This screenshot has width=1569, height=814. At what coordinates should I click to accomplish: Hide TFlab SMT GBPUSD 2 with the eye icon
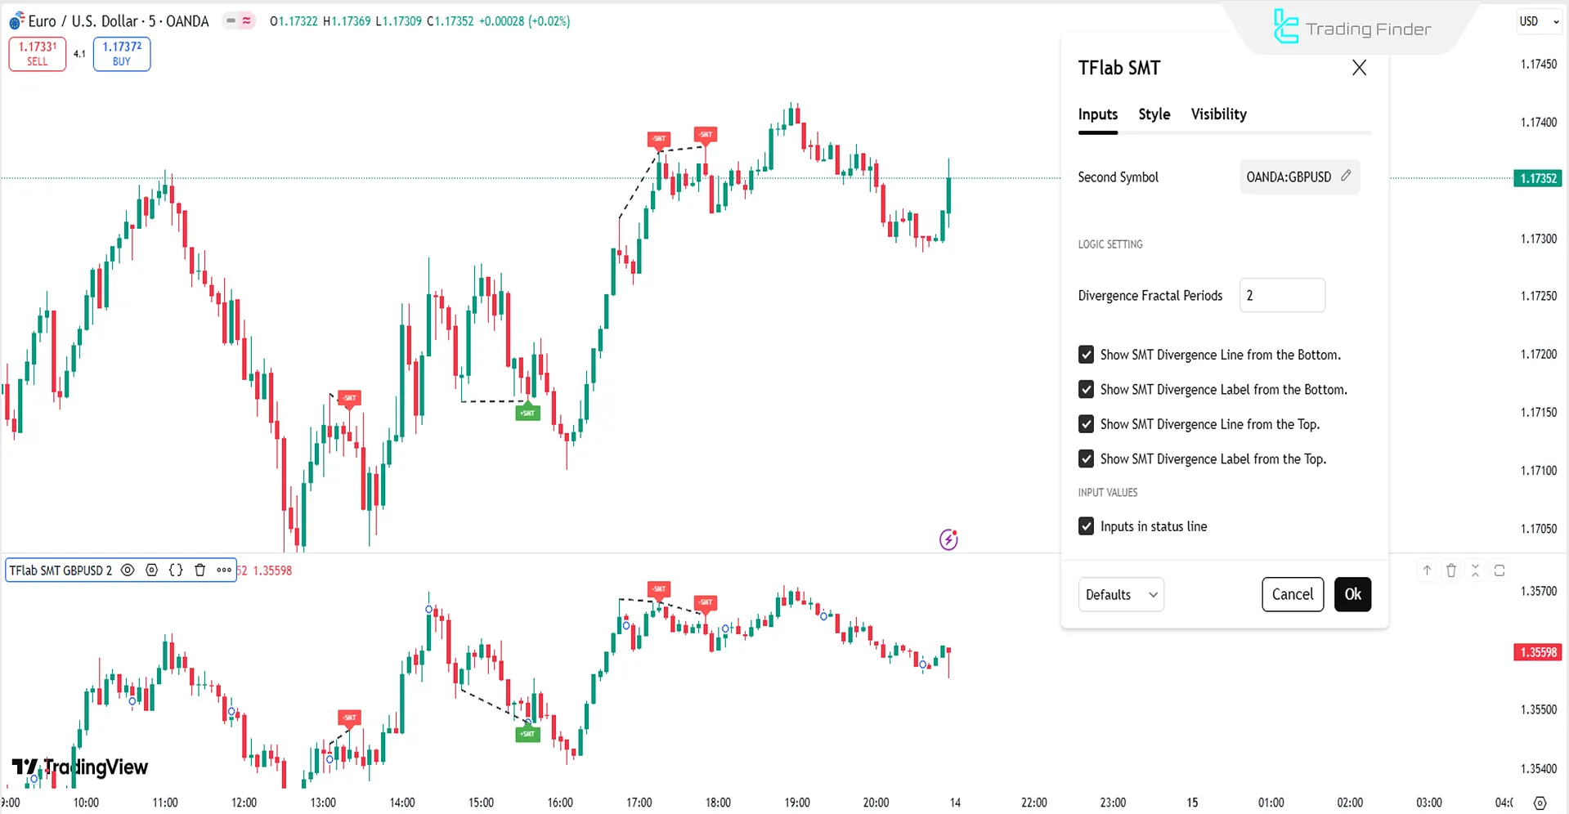pos(127,570)
